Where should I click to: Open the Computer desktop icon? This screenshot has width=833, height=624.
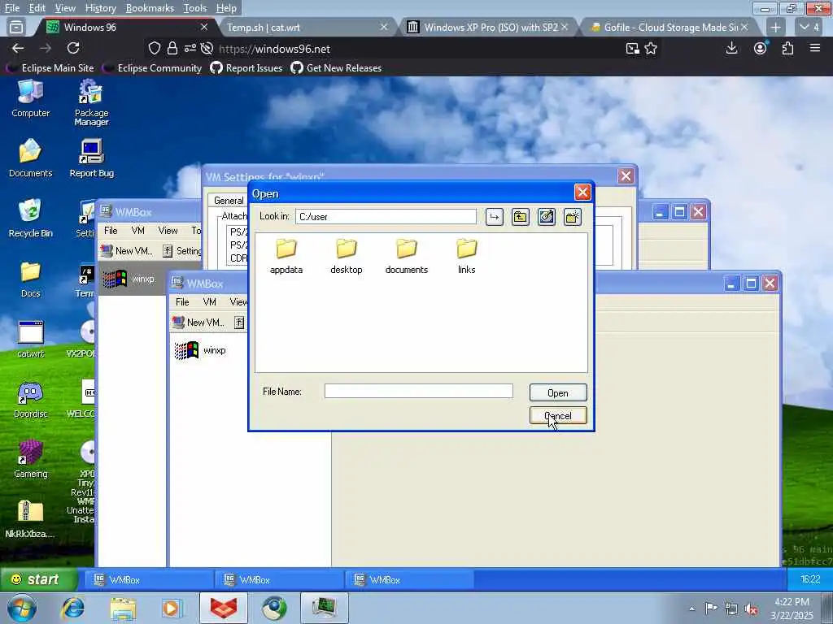(30, 98)
